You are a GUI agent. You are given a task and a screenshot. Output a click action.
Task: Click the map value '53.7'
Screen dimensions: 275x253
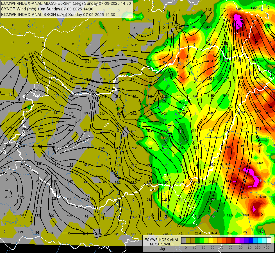point(87,113)
